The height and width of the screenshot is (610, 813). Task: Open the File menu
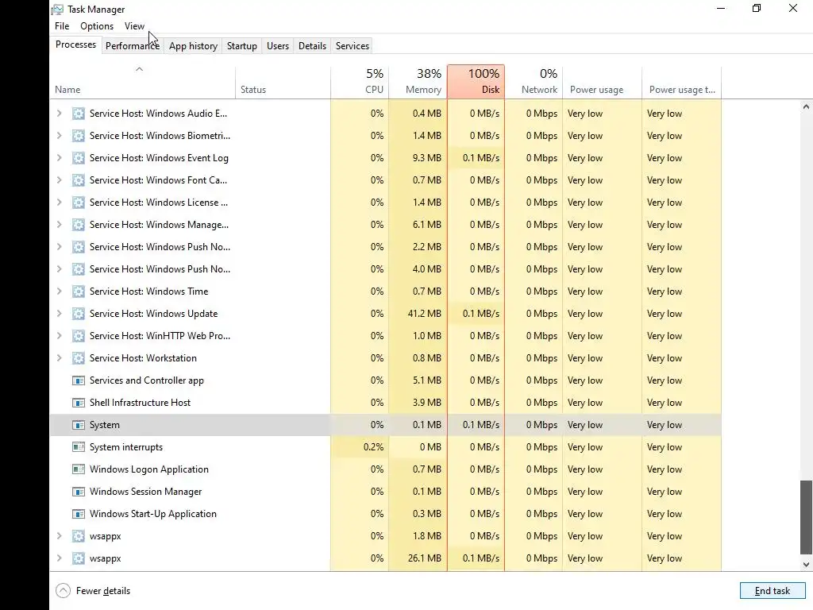coord(62,26)
